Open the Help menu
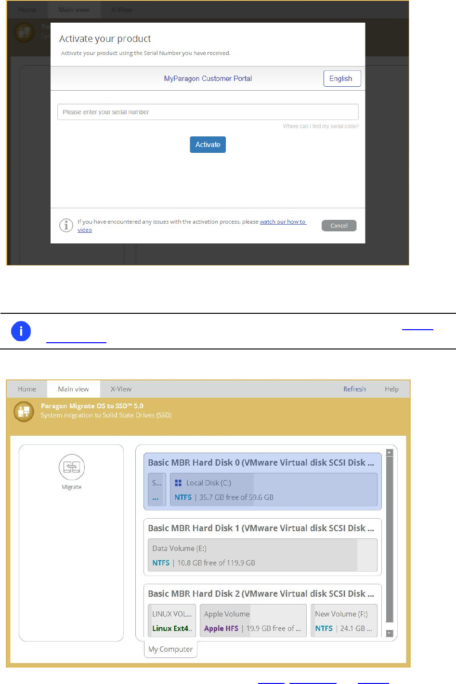This screenshot has width=456, height=684. tap(391, 389)
